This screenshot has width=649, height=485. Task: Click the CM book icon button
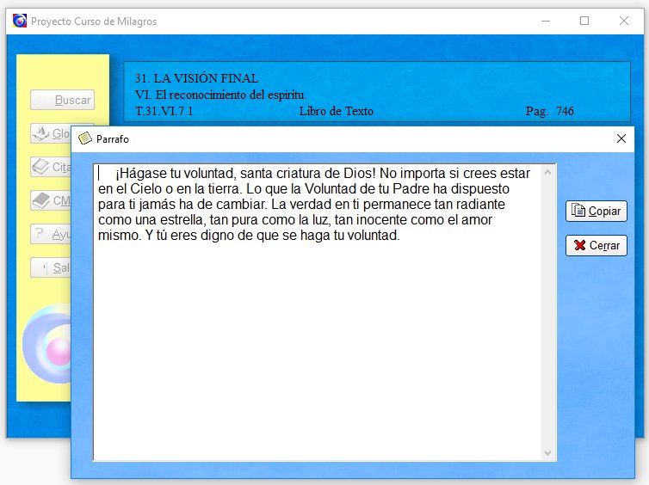point(51,200)
